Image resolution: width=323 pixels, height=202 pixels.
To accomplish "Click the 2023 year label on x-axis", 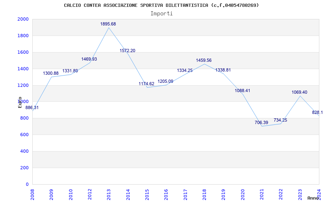I will pyautogui.click(x=300, y=195).
